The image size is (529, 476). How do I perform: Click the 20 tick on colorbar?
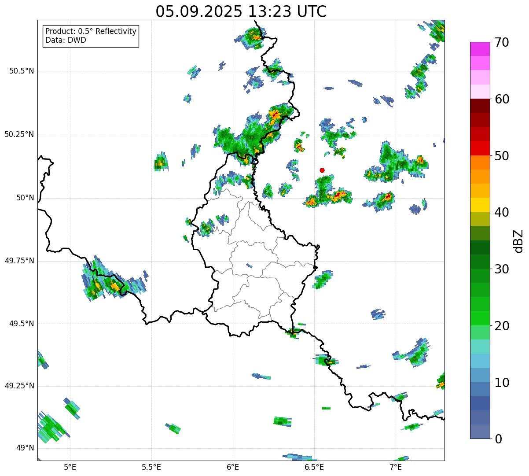tap(502, 326)
